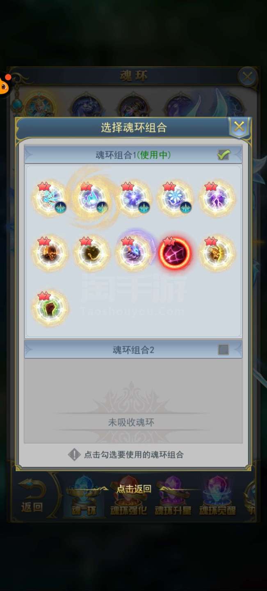Screen dimensions: 267x591
Task: Choose the snowflake flower soul ring
Action: click(x=175, y=198)
